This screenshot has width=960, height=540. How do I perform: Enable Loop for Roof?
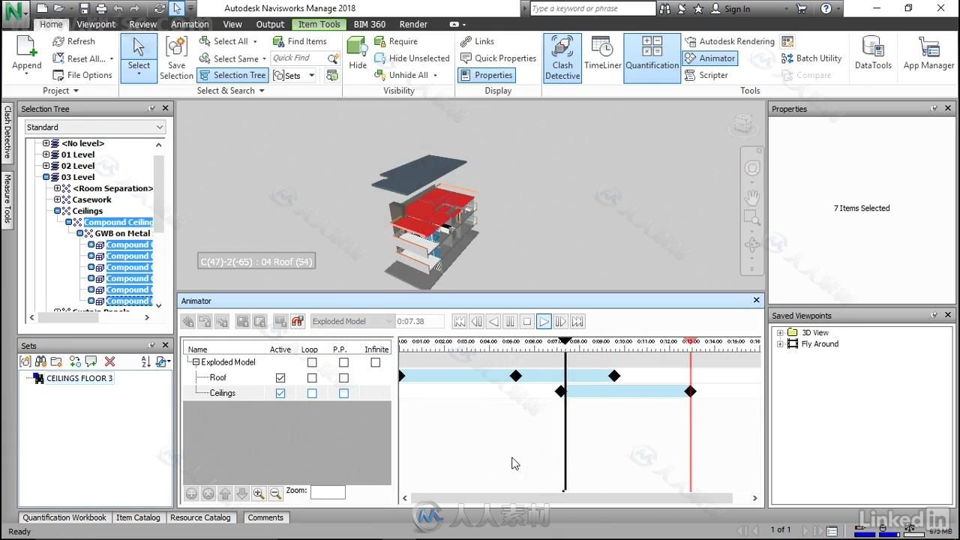[312, 377]
